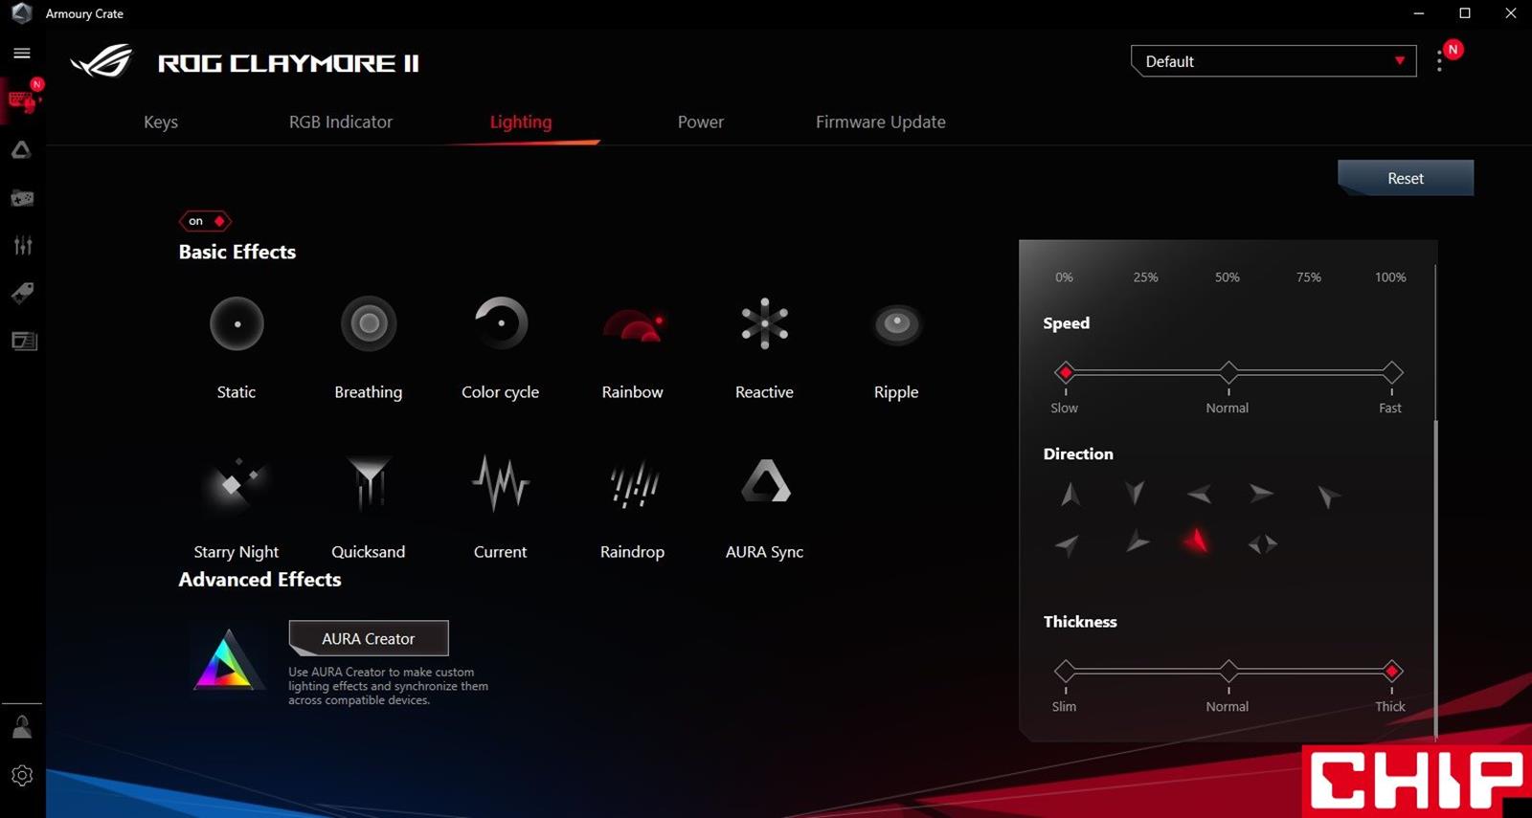
Task: Apply the Ripple lighting effect
Action: (x=896, y=324)
